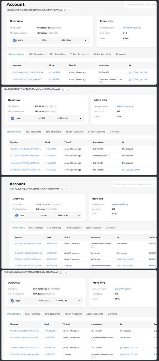Toggle Time format icon in 2k3XpKt table
The width and height of the screenshot is (159, 361).
[69, 324]
